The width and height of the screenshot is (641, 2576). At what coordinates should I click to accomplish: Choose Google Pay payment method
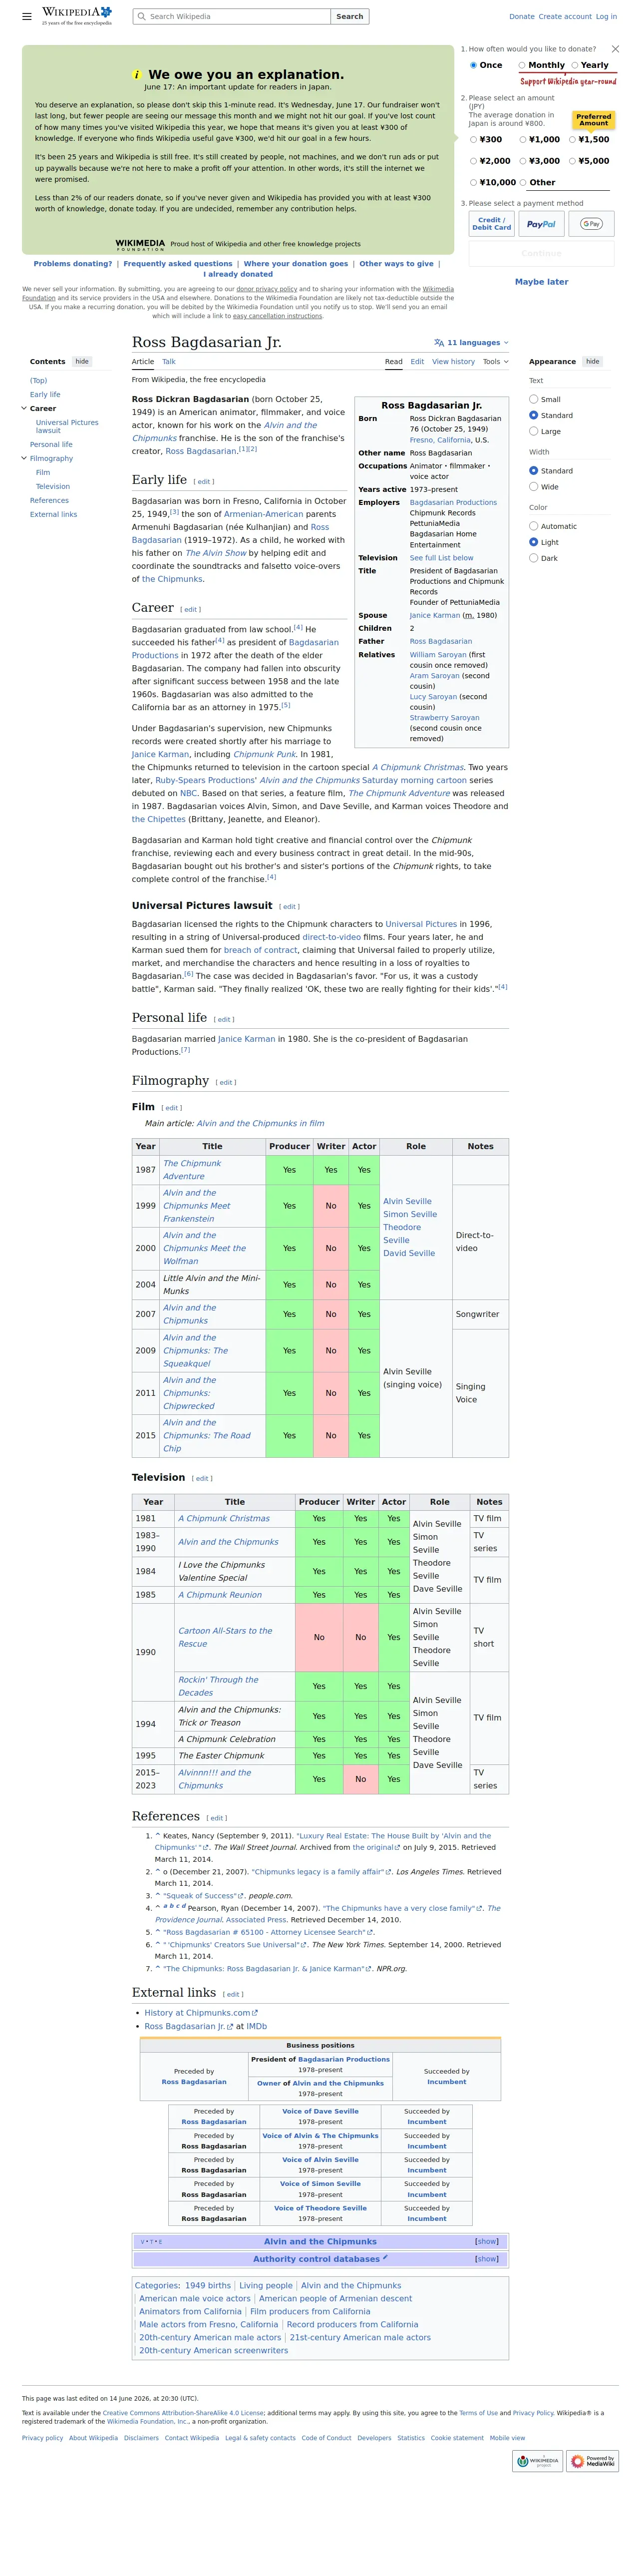point(591,224)
